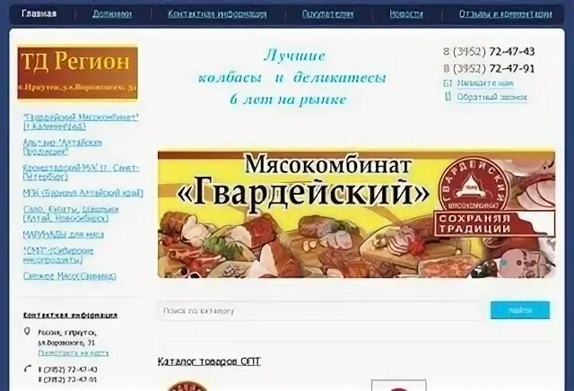This screenshot has height=391, width=574.
Task: Click the blue Найти search button
Action: tap(520, 310)
